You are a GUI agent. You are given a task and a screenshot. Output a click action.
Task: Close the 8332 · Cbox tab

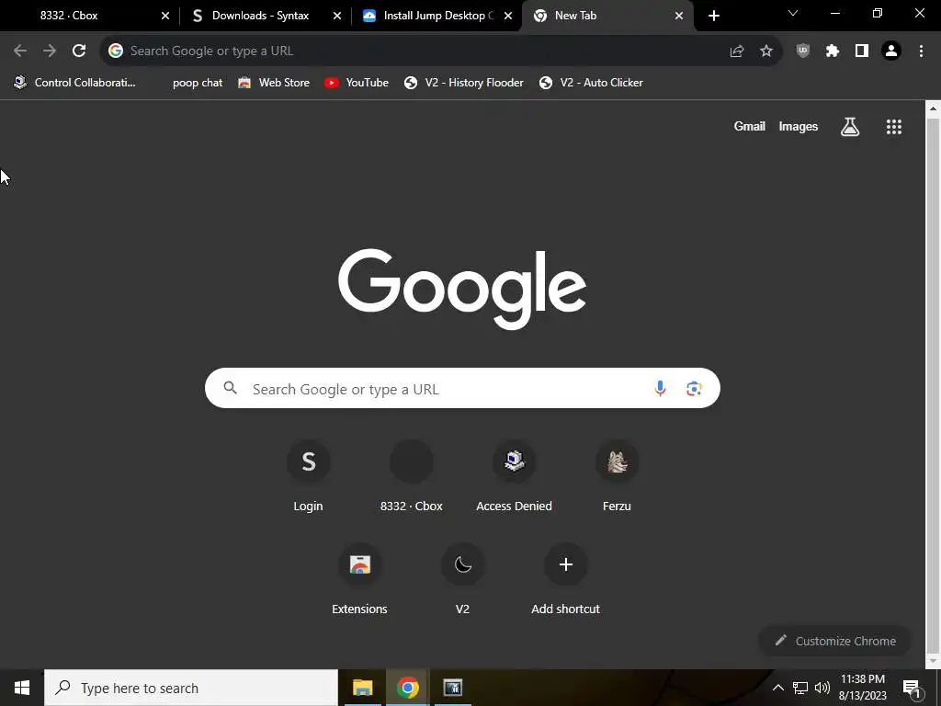(x=165, y=17)
